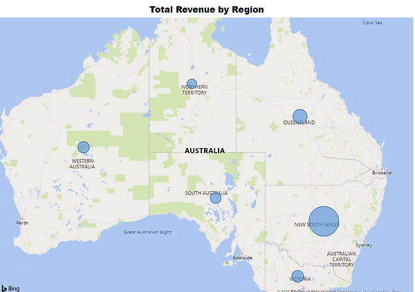Click the Great Australian Bight label
415x292 pixels.
(147, 232)
